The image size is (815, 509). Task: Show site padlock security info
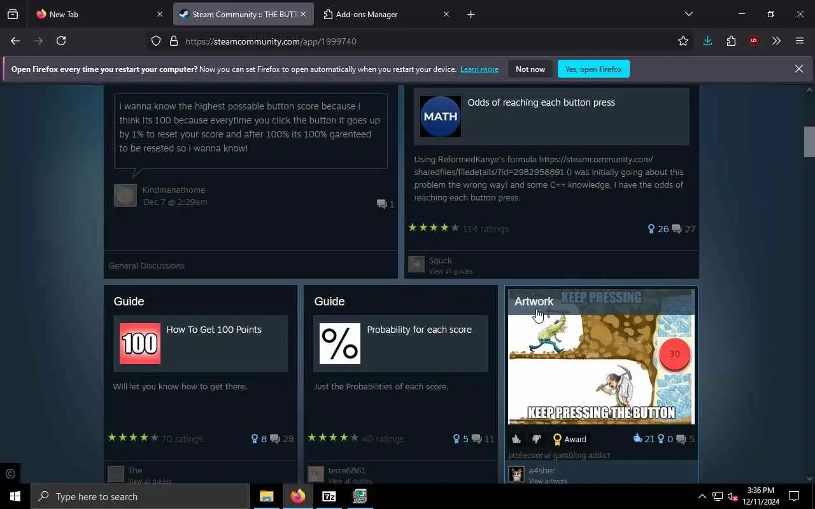coord(173,41)
